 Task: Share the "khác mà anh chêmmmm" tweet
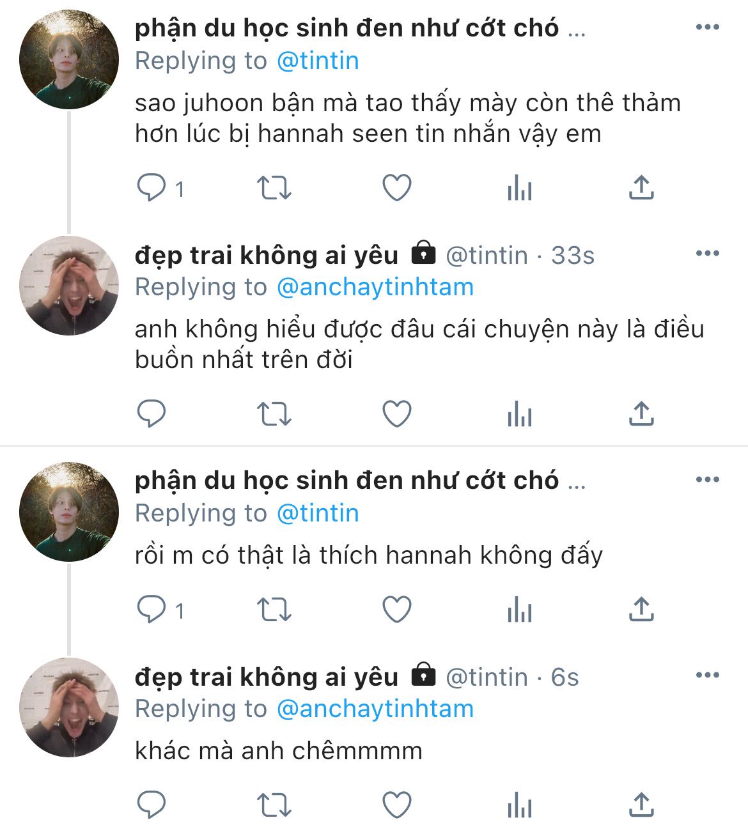click(x=641, y=805)
